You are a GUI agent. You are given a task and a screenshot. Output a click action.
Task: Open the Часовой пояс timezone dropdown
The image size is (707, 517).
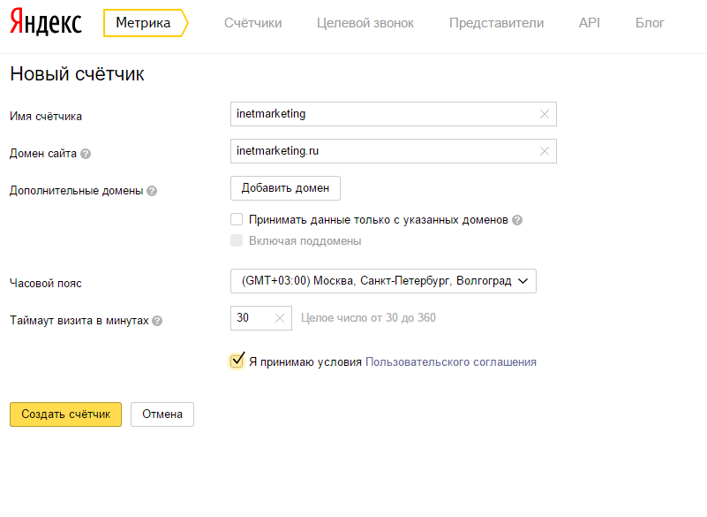383,281
